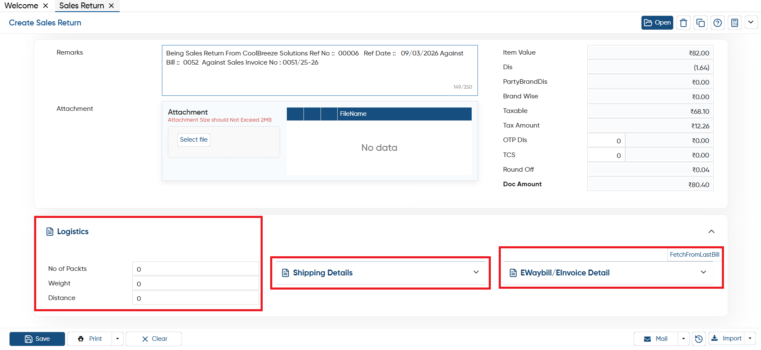Expand the header chevron dropdown menu

point(751,22)
